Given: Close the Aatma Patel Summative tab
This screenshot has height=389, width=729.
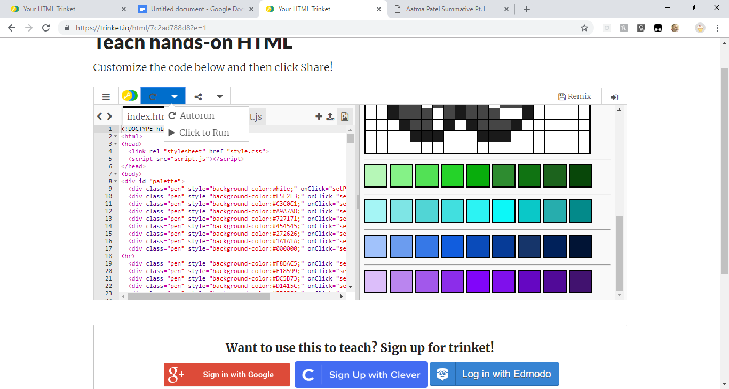Looking at the screenshot, I should coord(506,9).
